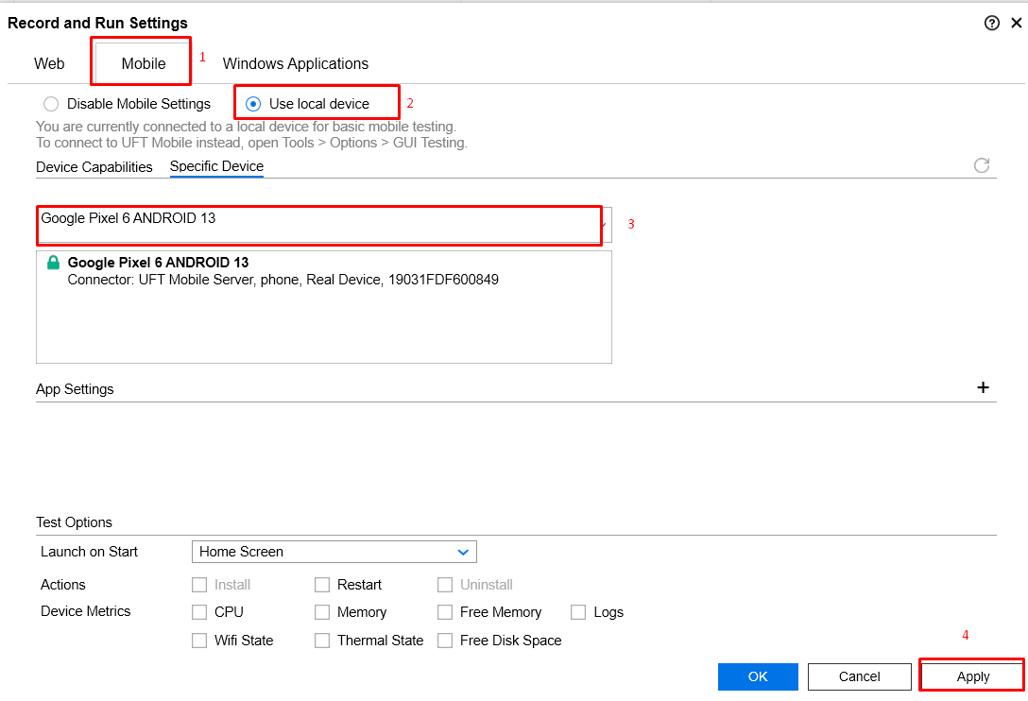Choose Disable Mobile Settings

[x=50, y=104]
